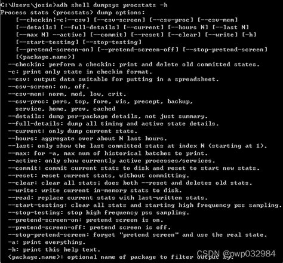Click the --current option description

(73, 131)
